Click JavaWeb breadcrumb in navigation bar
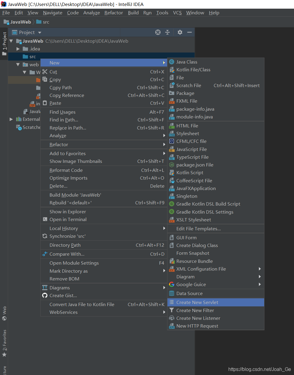294x375 pixels. tap(17, 22)
